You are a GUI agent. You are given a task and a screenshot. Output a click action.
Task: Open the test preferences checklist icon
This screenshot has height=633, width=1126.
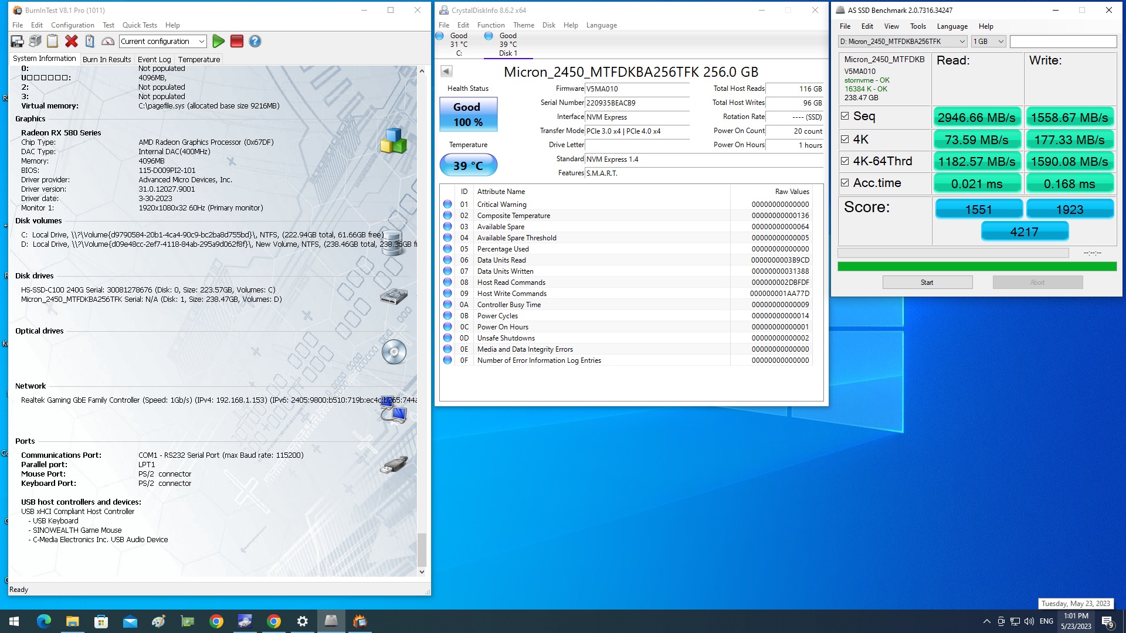(x=90, y=41)
